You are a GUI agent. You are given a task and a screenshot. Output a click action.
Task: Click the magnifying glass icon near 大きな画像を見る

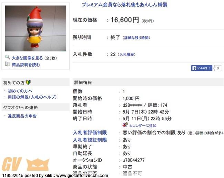click(8, 57)
